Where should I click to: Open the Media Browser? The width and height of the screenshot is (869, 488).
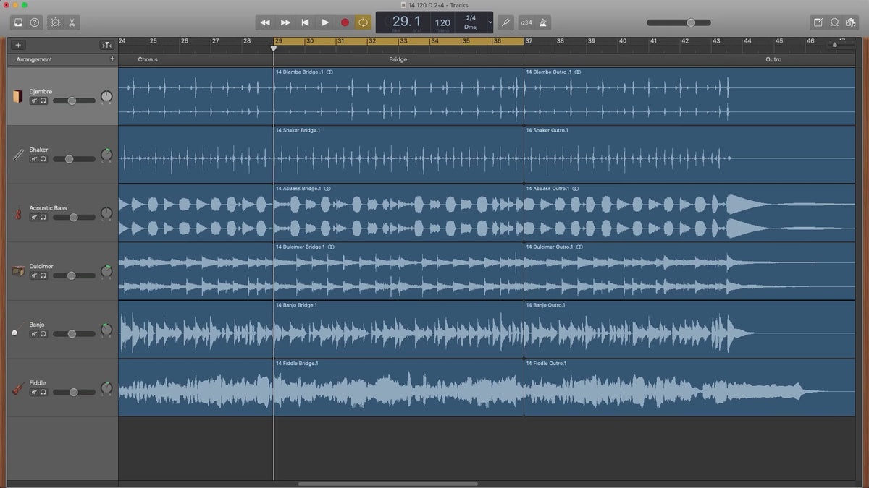[851, 22]
